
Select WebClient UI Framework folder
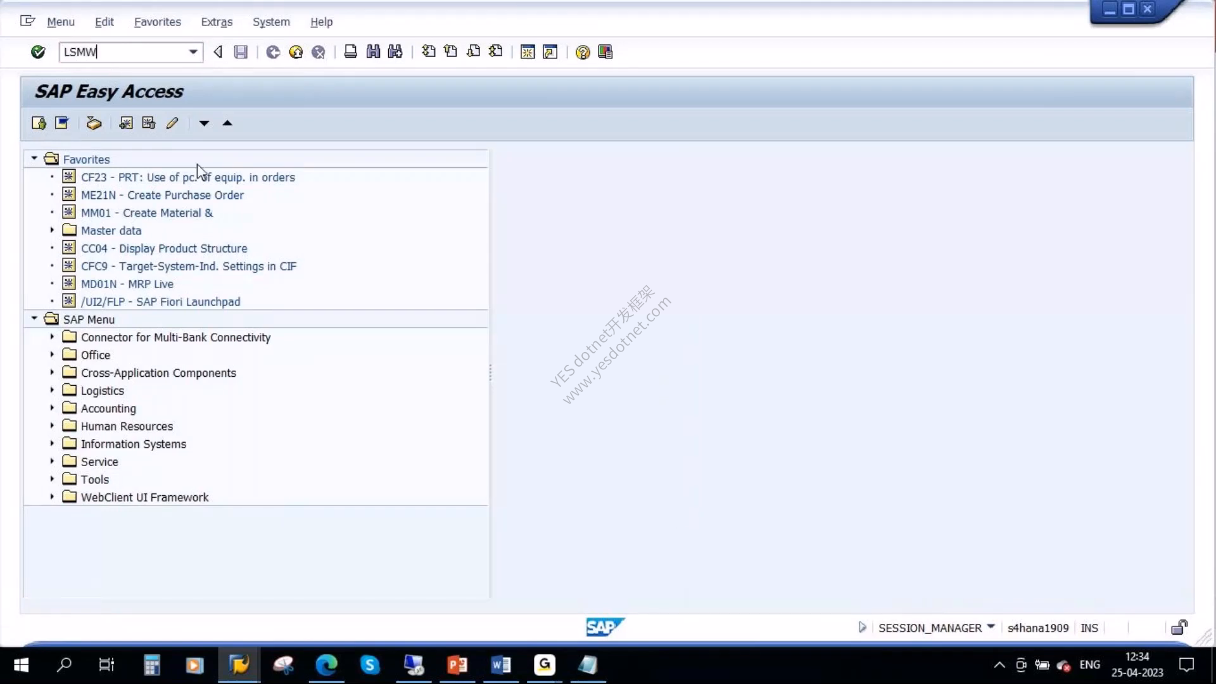144,497
